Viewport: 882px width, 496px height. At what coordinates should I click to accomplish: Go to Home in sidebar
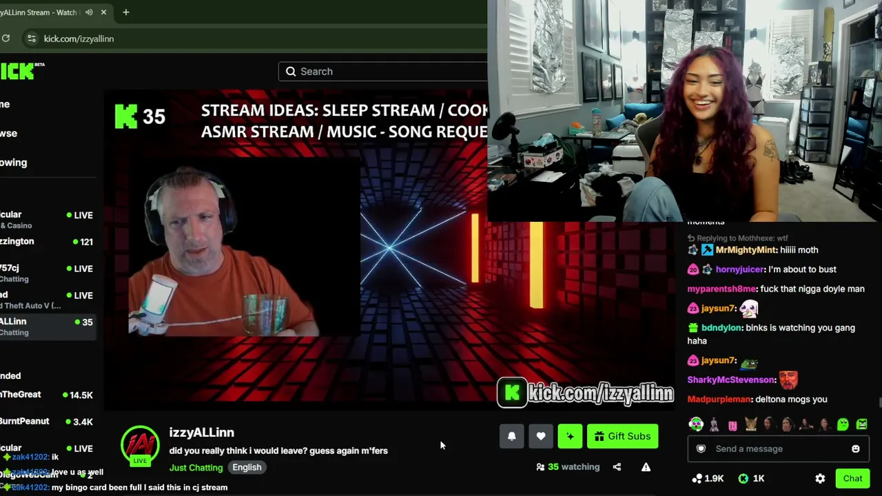[6, 104]
